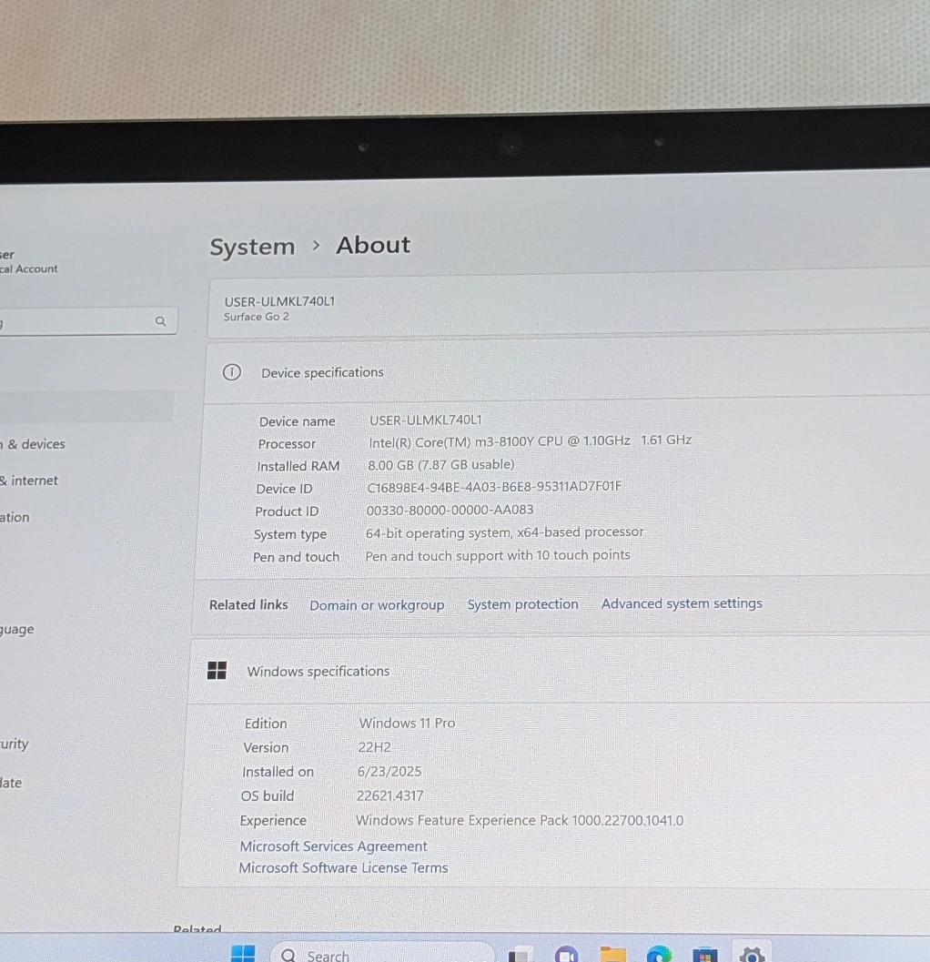The width and height of the screenshot is (930, 962).
Task: Click the Version value 22H2
Action: 374,747
